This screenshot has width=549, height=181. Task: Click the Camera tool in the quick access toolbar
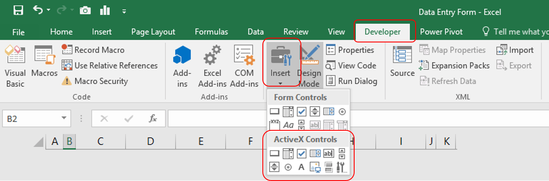coord(85,10)
